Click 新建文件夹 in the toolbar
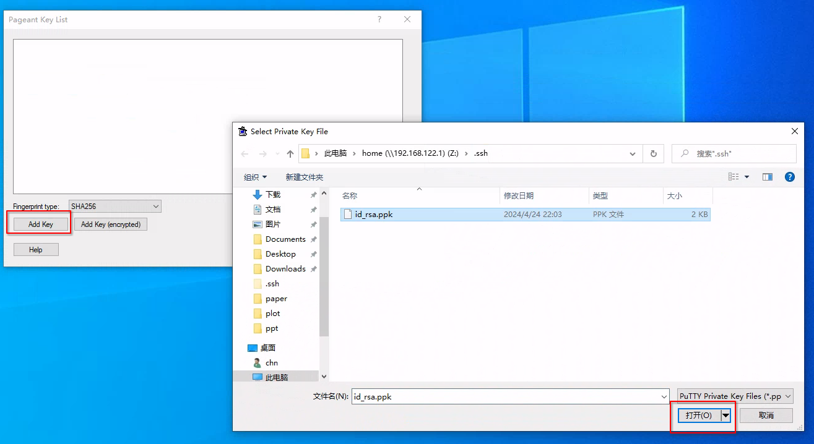 pyautogui.click(x=304, y=177)
